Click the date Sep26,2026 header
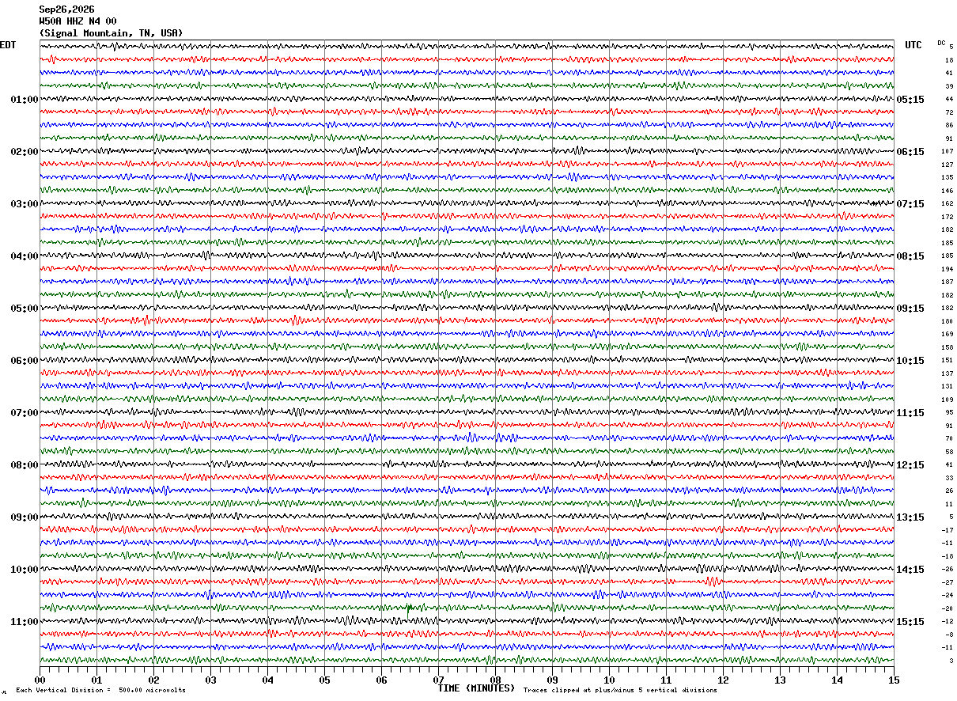Image resolution: width=957 pixels, height=701 pixels. click(66, 9)
